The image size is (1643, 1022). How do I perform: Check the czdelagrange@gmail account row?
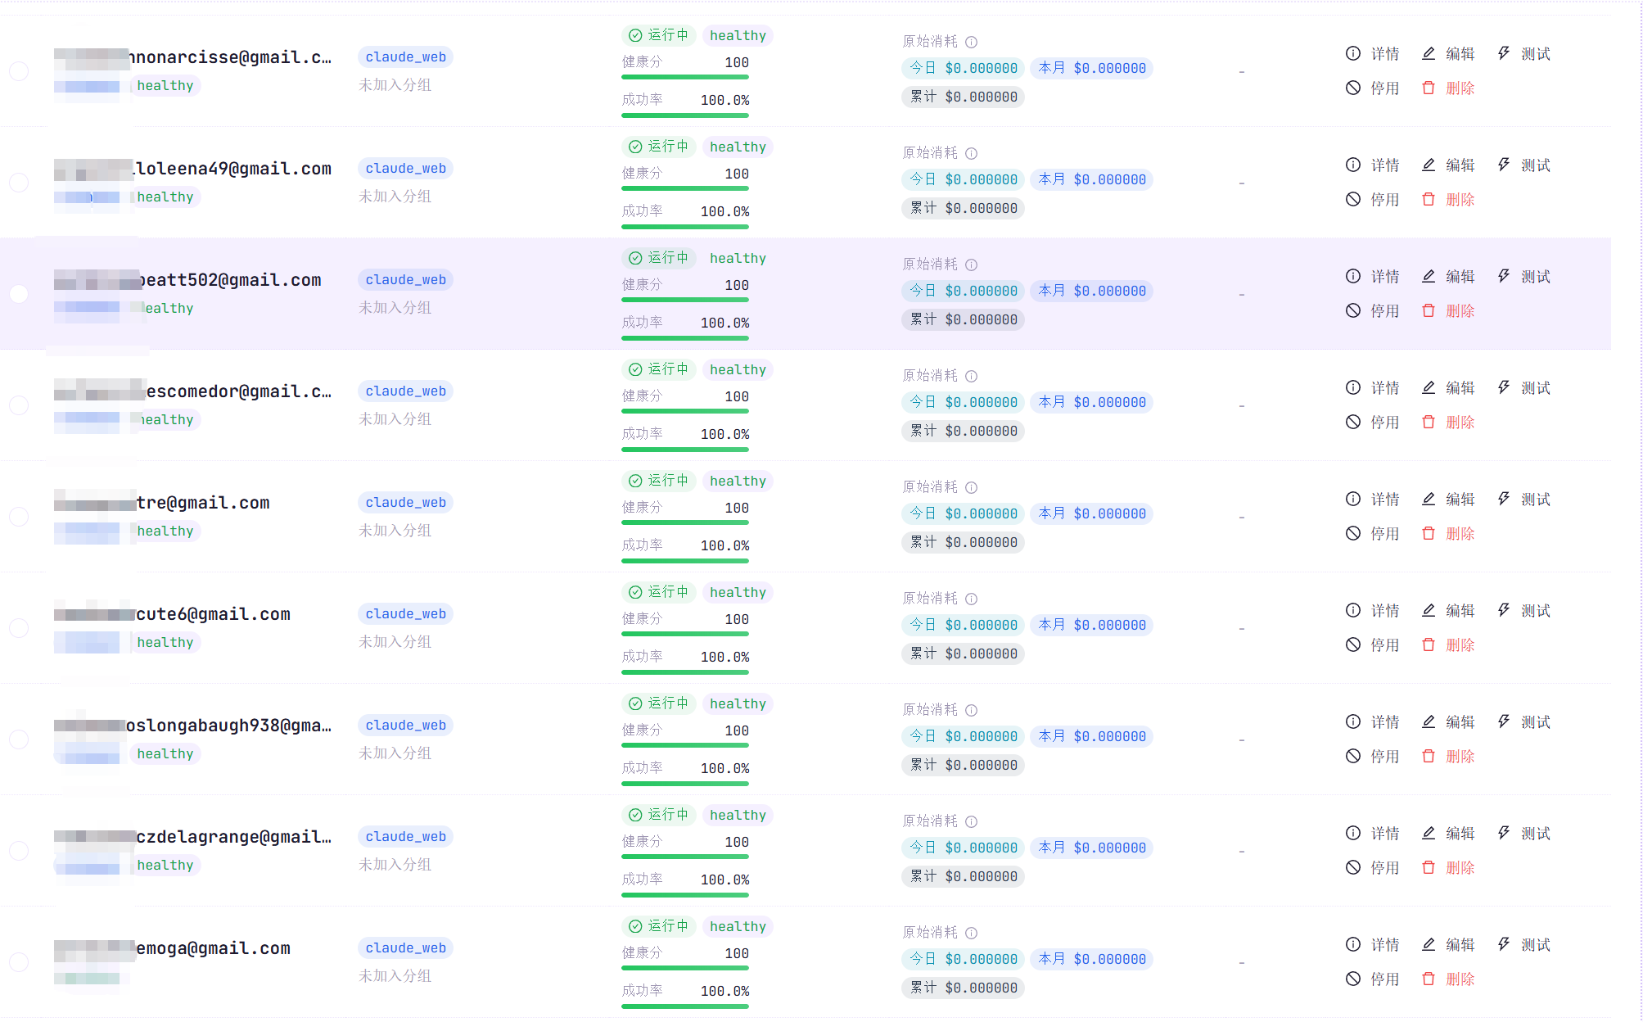click(19, 851)
